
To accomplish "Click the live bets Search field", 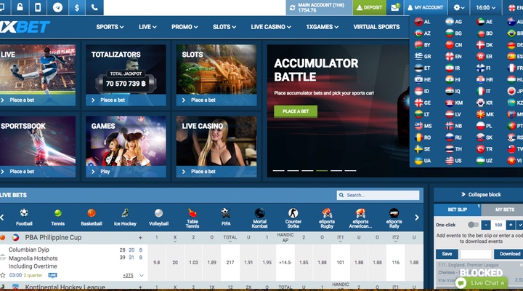I will pyautogui.click(x=378, y=195).
